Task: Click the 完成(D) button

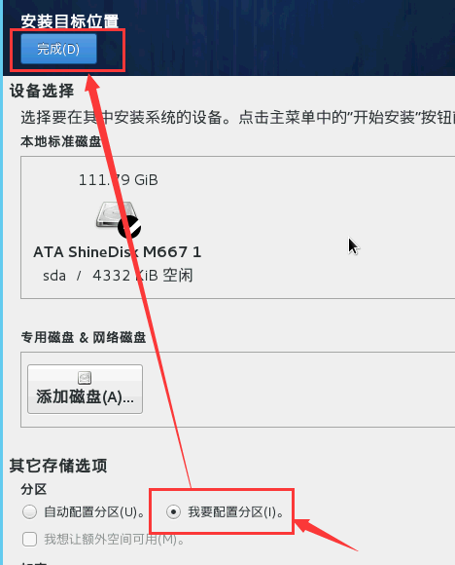Action: coord(58,49)
